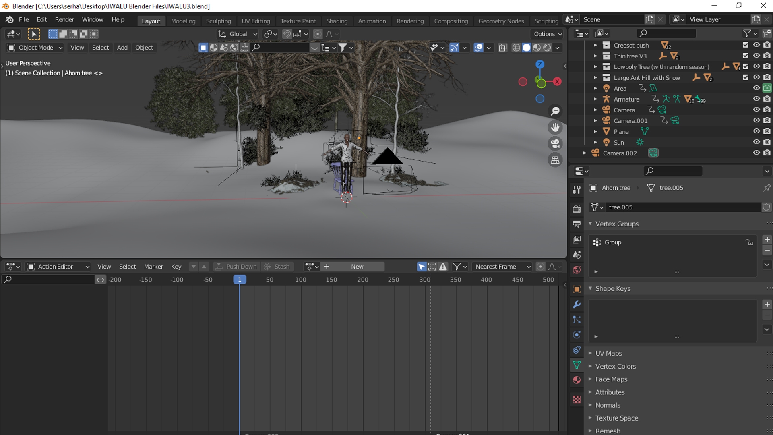This screenshot has width=773, height=435.
Task: Toggle camera view using the camera gizmo
Action: (x=555, y=144)
